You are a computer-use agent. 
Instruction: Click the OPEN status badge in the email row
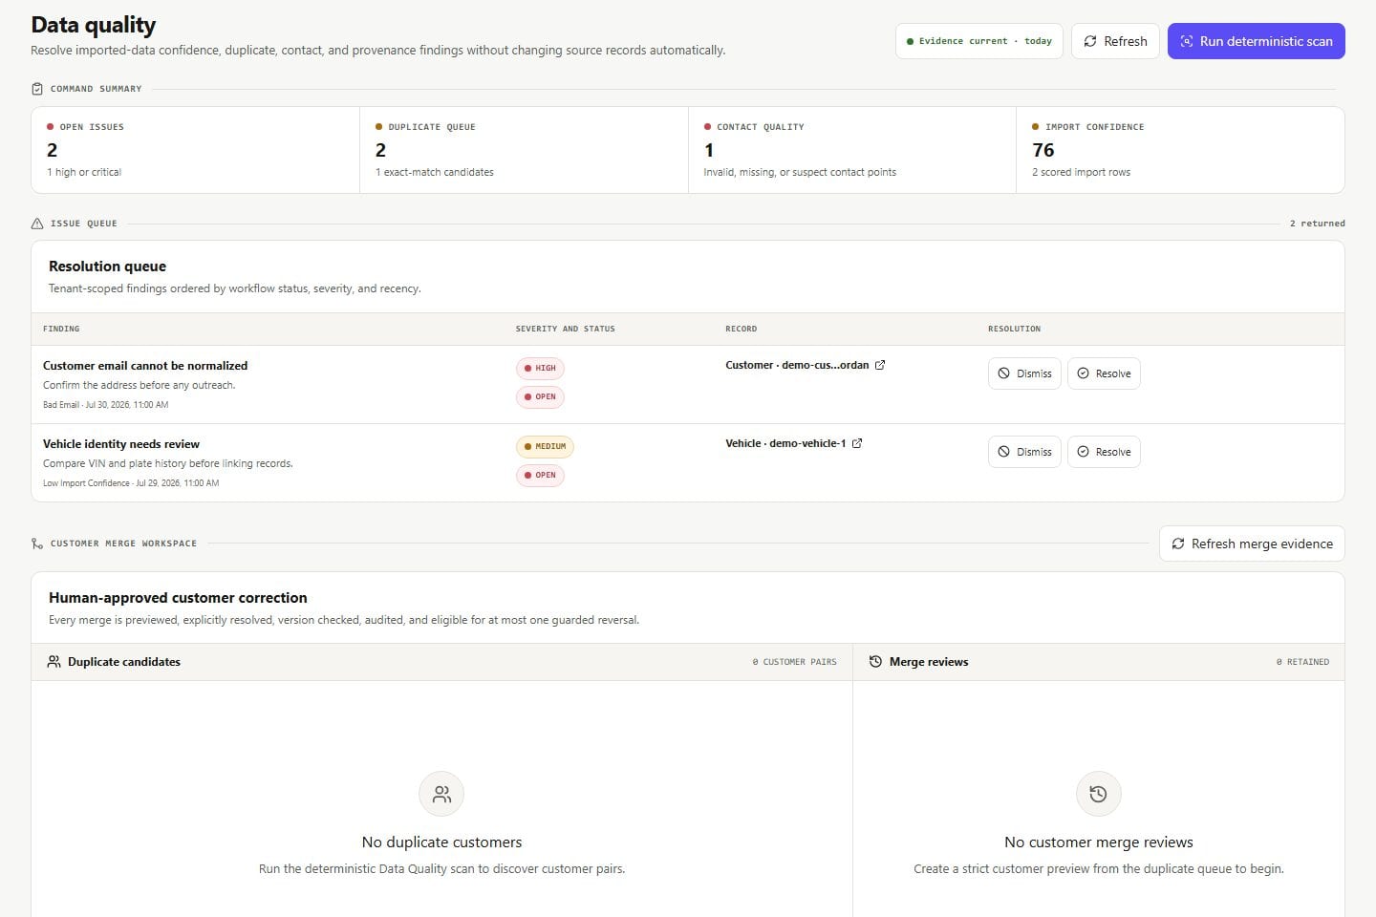click(x=540, y=396)
